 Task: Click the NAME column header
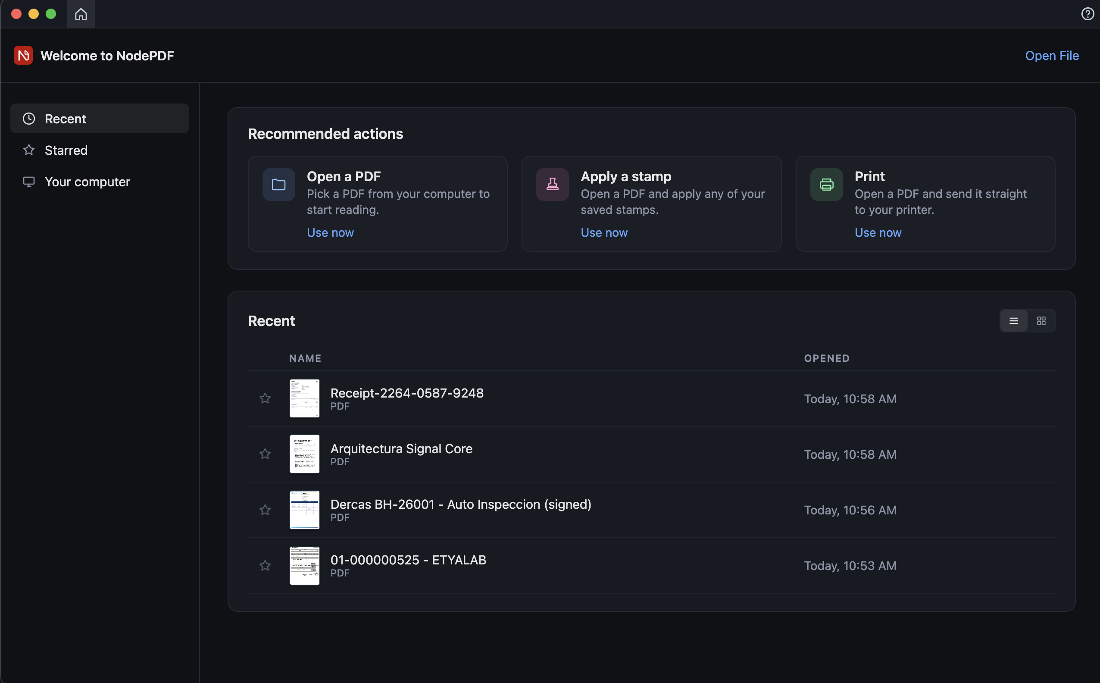pyautogui.click(x=305, y=358)
